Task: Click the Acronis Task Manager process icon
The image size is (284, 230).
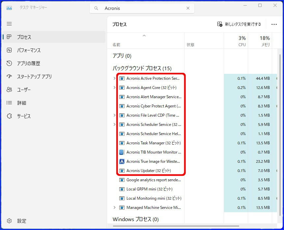Action: point(122,143)
